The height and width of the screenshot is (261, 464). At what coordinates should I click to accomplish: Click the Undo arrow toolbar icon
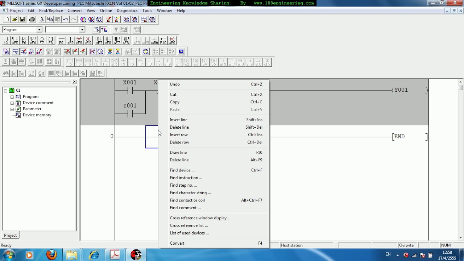pos(66,19)
